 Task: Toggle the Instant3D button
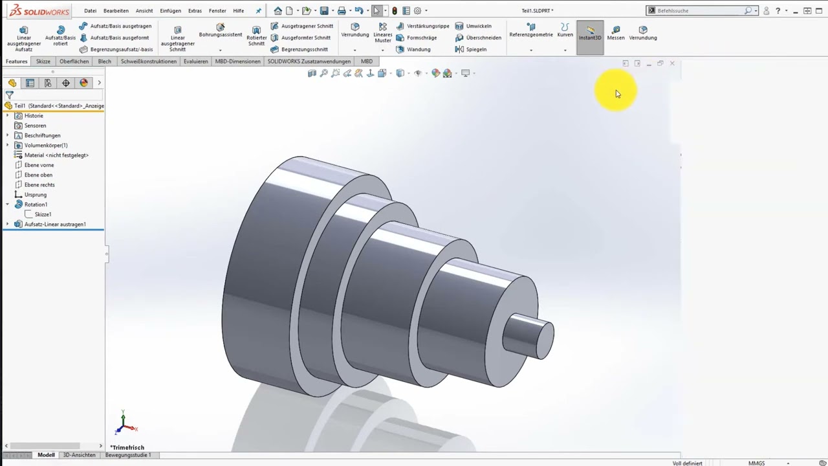click(x=590, y=37)
